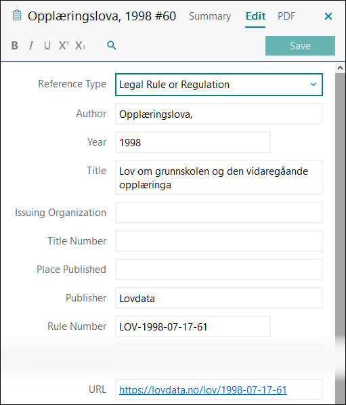Screen dimensions: 346x405
Task: Switch to the Summary tab
Action: pos(210,16)
